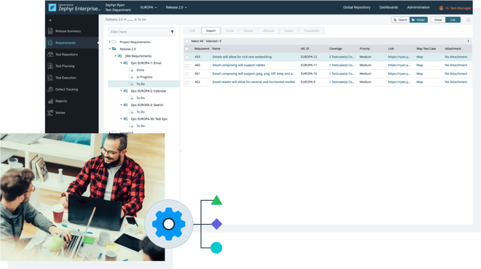Viewport: 481px width, 269px height.
Task: Open the Release 2.0 dropdown
Action: (x=176, y=8)
